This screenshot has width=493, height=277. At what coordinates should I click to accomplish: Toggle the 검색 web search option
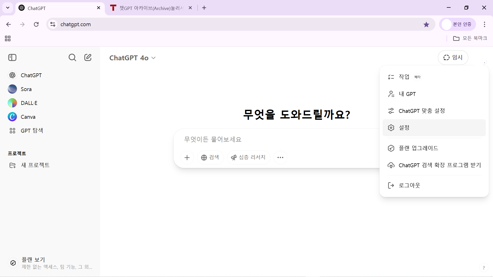pyautogui.click(x=210, y=157)
